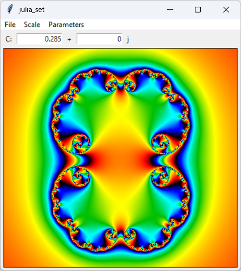Open the File menu
This screenshot has width=241, height=271.
click(10, 24)
